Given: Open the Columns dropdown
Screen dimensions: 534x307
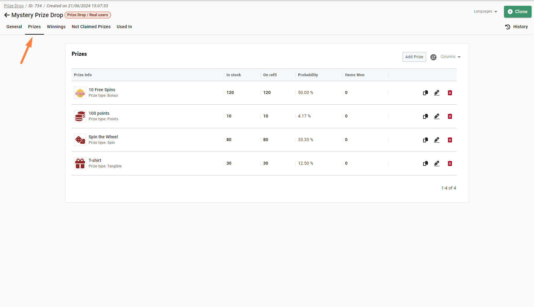Looking at the screenshot, I should tap(450, 57).
